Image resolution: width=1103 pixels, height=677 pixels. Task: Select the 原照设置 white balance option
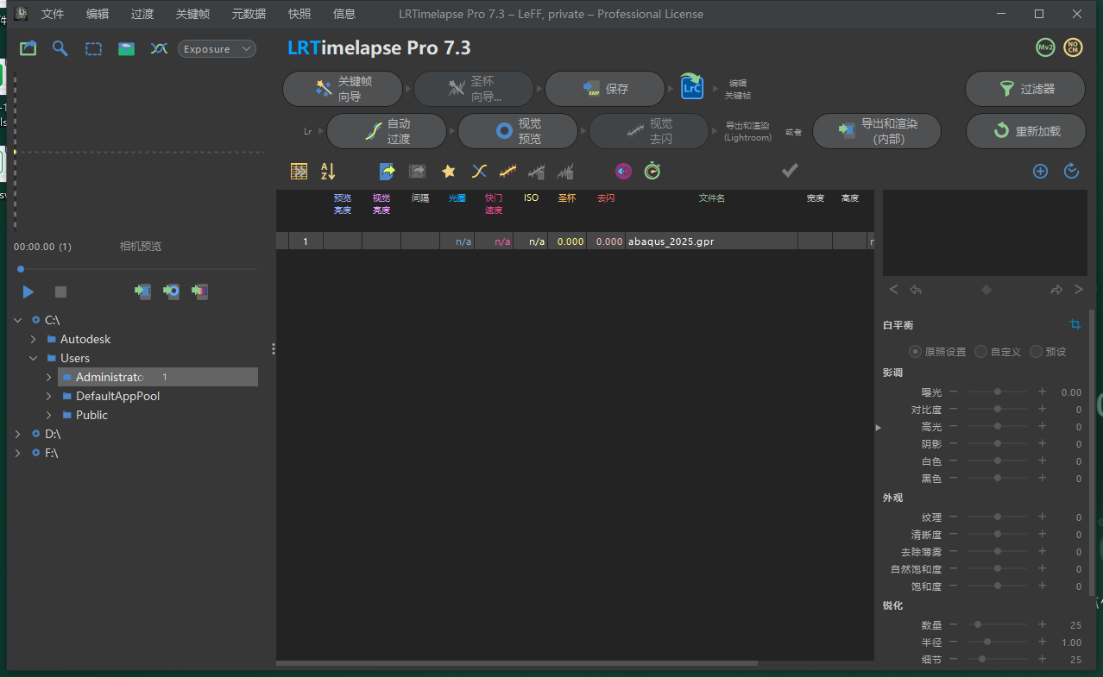pos(916,352)
